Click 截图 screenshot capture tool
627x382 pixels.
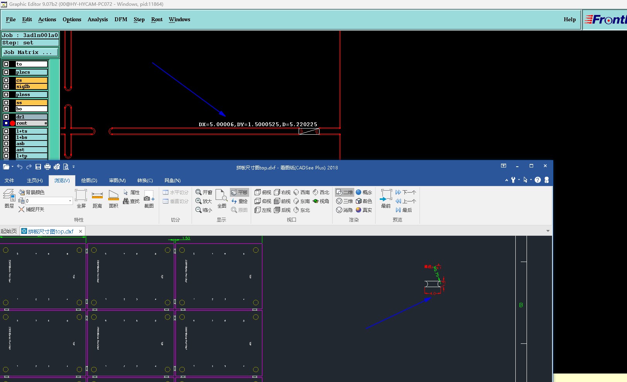[149, 199]
